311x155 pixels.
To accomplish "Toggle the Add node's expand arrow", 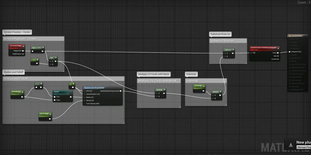I will pos(56,58).
